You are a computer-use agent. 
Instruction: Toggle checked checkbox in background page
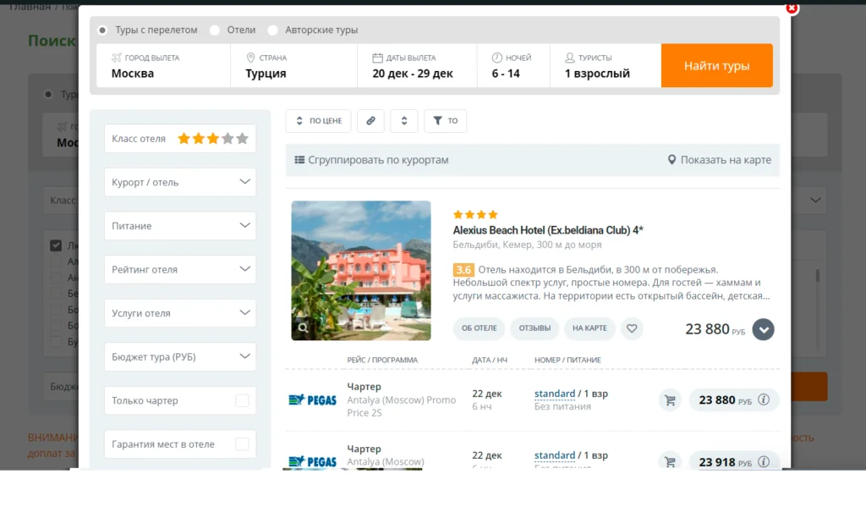coord(56,245)
